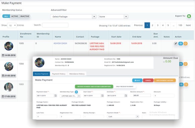The height and width of the screenshot is (128, 195).
Task: Click the blue payment icon in the 1003 row
Action: pyautogui.click(x=181, y=84)
